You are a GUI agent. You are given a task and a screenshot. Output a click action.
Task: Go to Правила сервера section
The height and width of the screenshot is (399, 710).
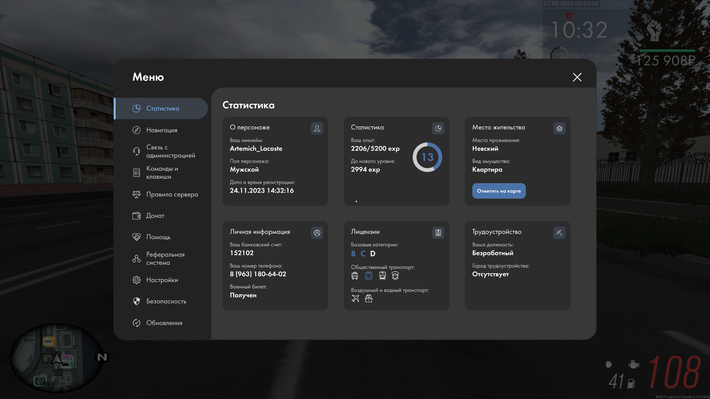coord(172,194)
